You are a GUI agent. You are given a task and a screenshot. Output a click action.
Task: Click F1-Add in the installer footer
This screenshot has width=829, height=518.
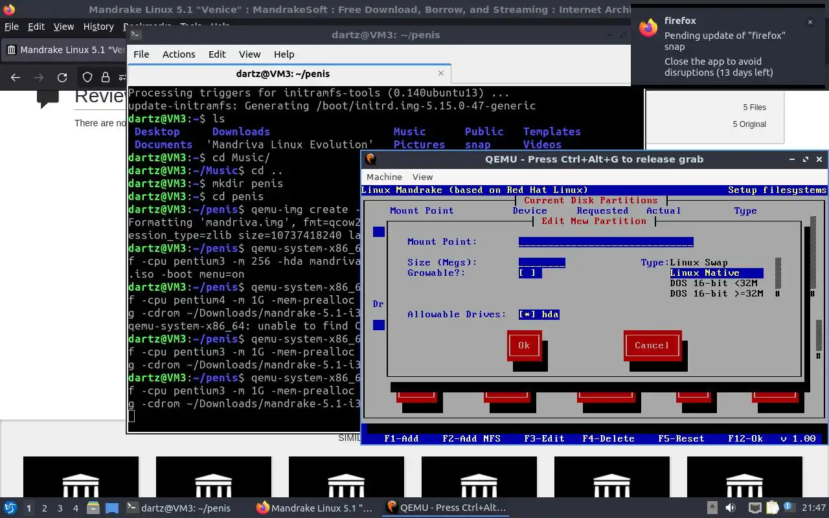tap(401, 438)
